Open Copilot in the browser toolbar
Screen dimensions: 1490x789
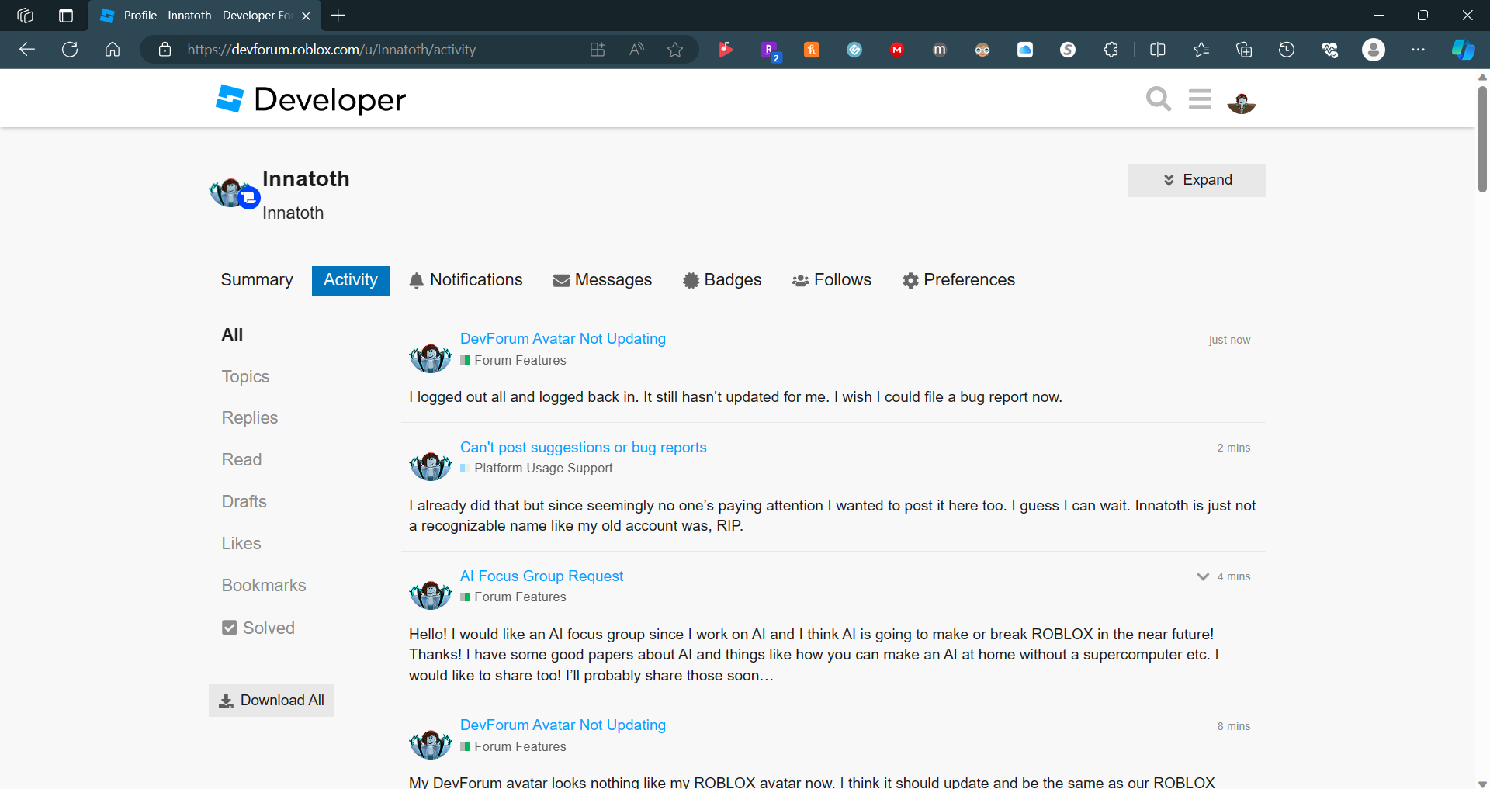1462,49
